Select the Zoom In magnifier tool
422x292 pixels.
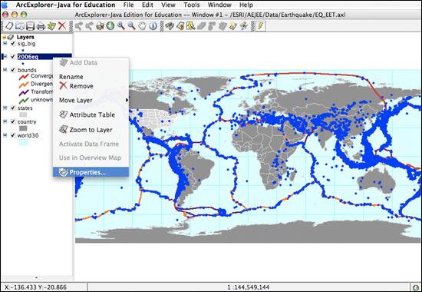[120, 26]
